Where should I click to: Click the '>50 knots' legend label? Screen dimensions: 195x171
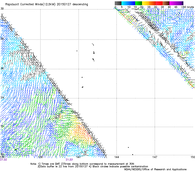(x=188, y=7)
